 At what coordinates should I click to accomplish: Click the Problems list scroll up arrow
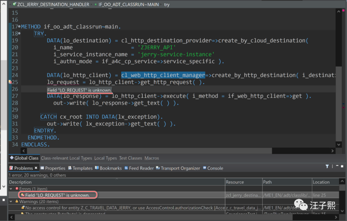pyautogui.click(x=343, y=181)
